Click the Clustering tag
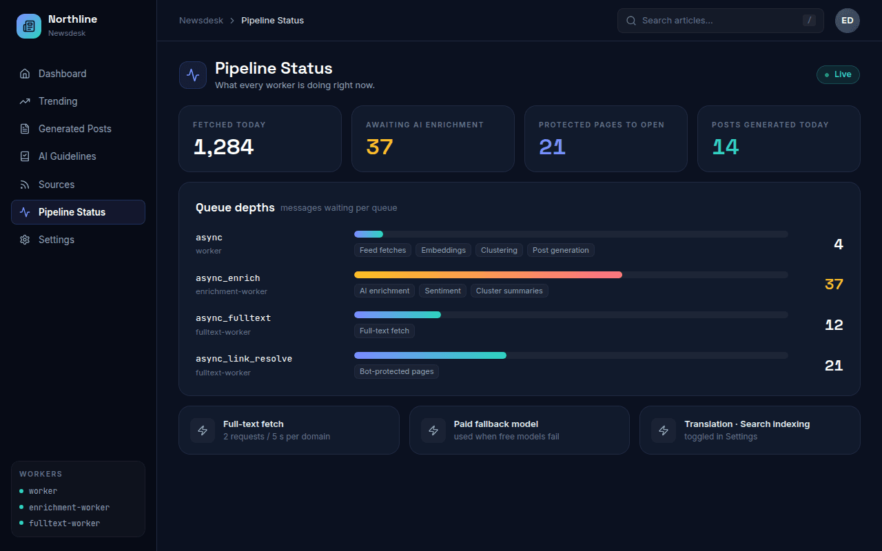Viewport: 882px width, 551px height. tap(499, 250)
